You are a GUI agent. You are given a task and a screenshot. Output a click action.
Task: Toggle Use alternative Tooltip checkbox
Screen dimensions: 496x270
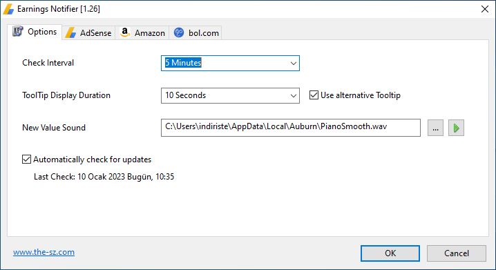point(314,95)
